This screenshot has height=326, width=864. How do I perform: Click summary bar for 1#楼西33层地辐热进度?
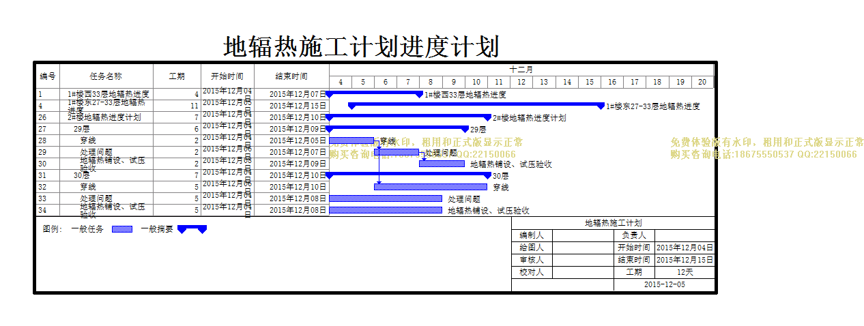pyautogui.click(x=375, y=93)
